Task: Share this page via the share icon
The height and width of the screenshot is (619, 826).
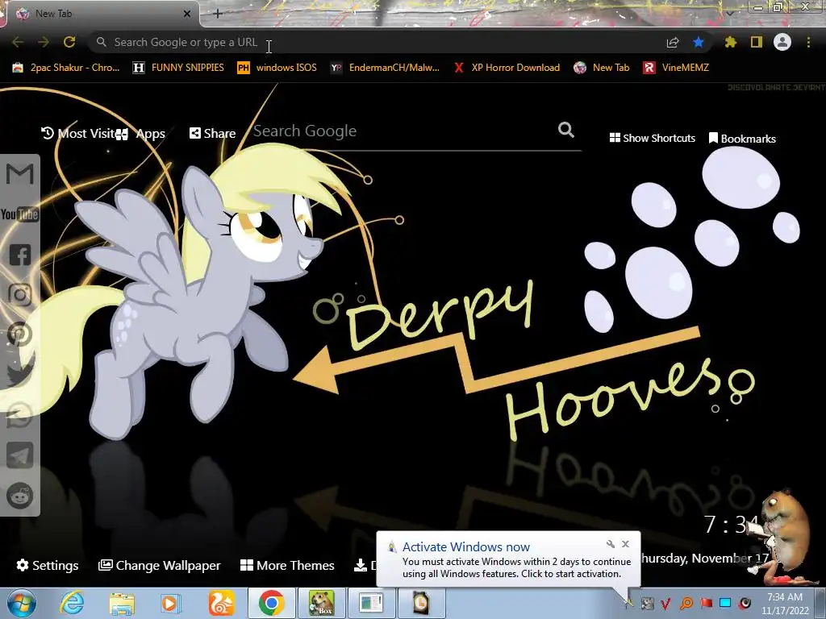Action: (672, 42)
